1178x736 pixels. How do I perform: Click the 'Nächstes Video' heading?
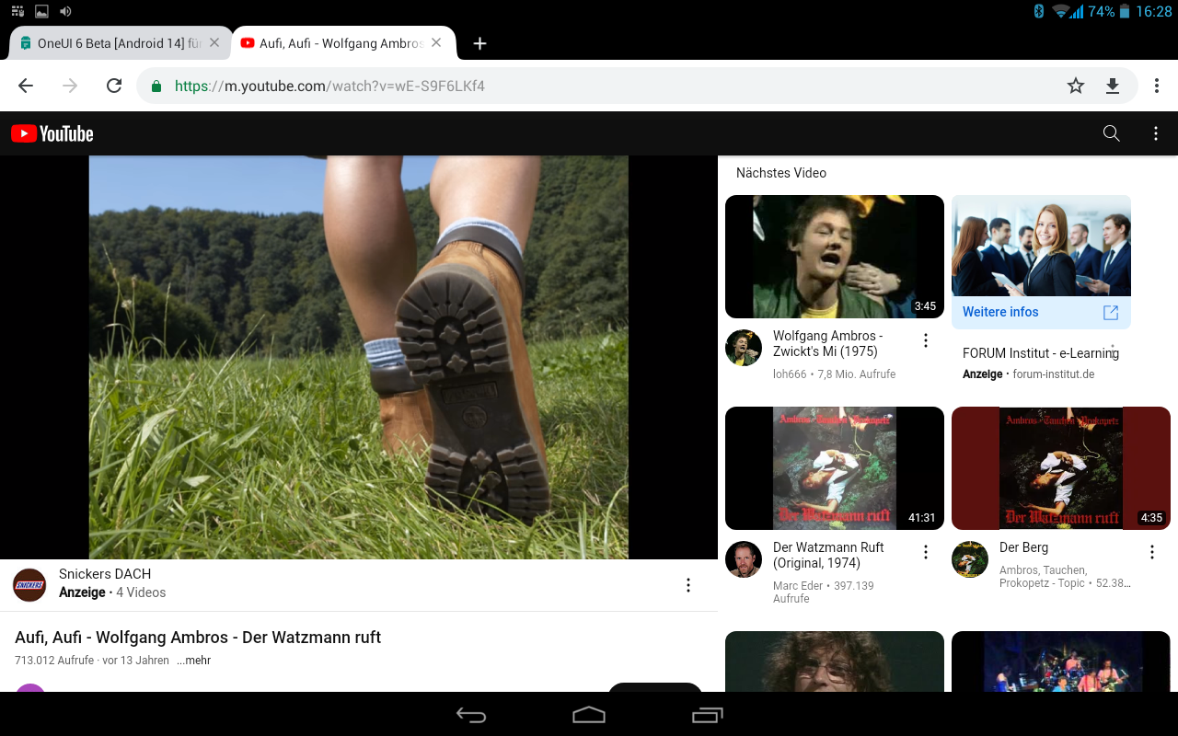[781, 173]
